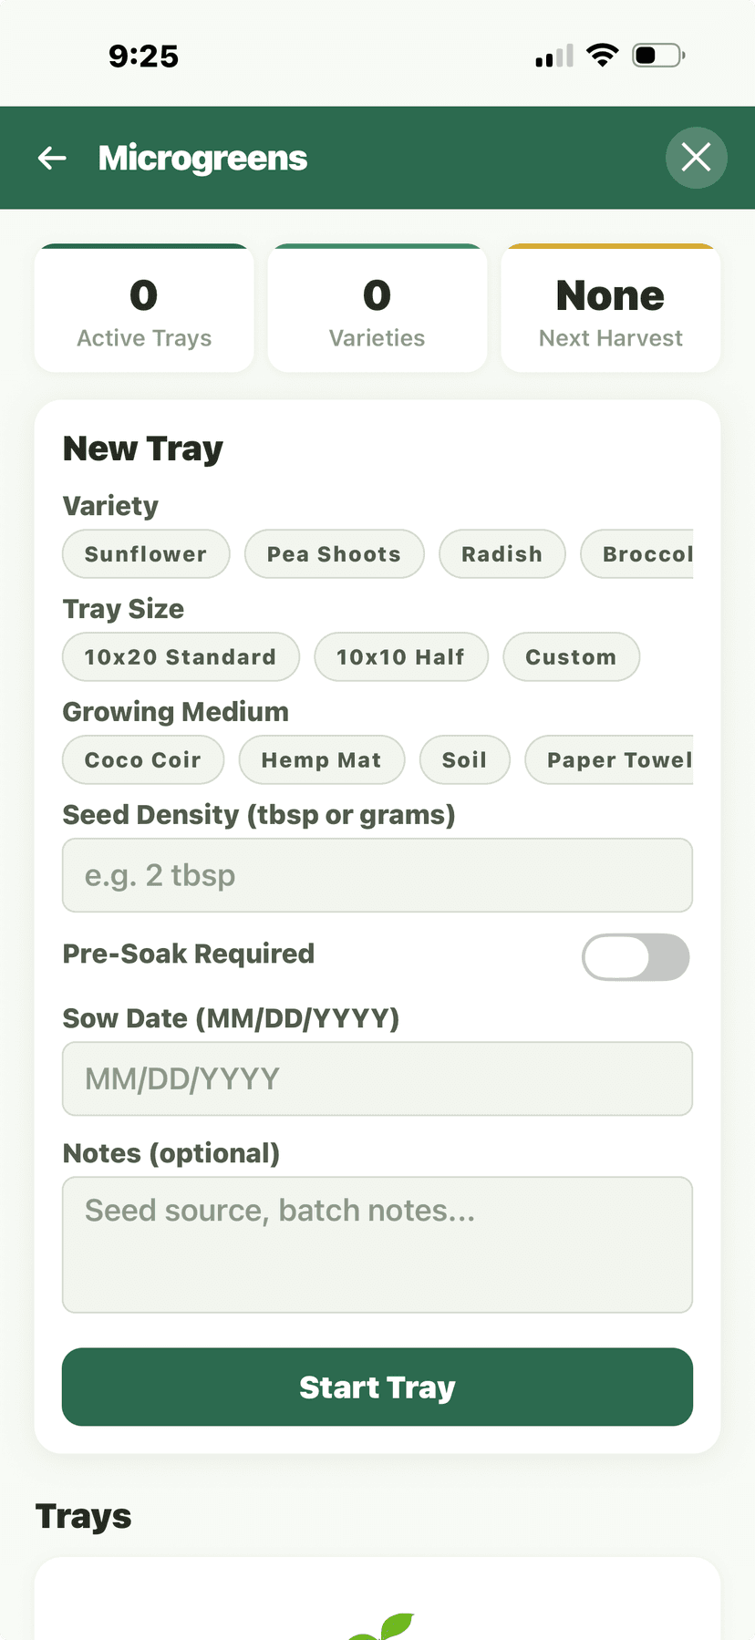Enable the Pre-Soak Required toggle

[x=636, y=957]
